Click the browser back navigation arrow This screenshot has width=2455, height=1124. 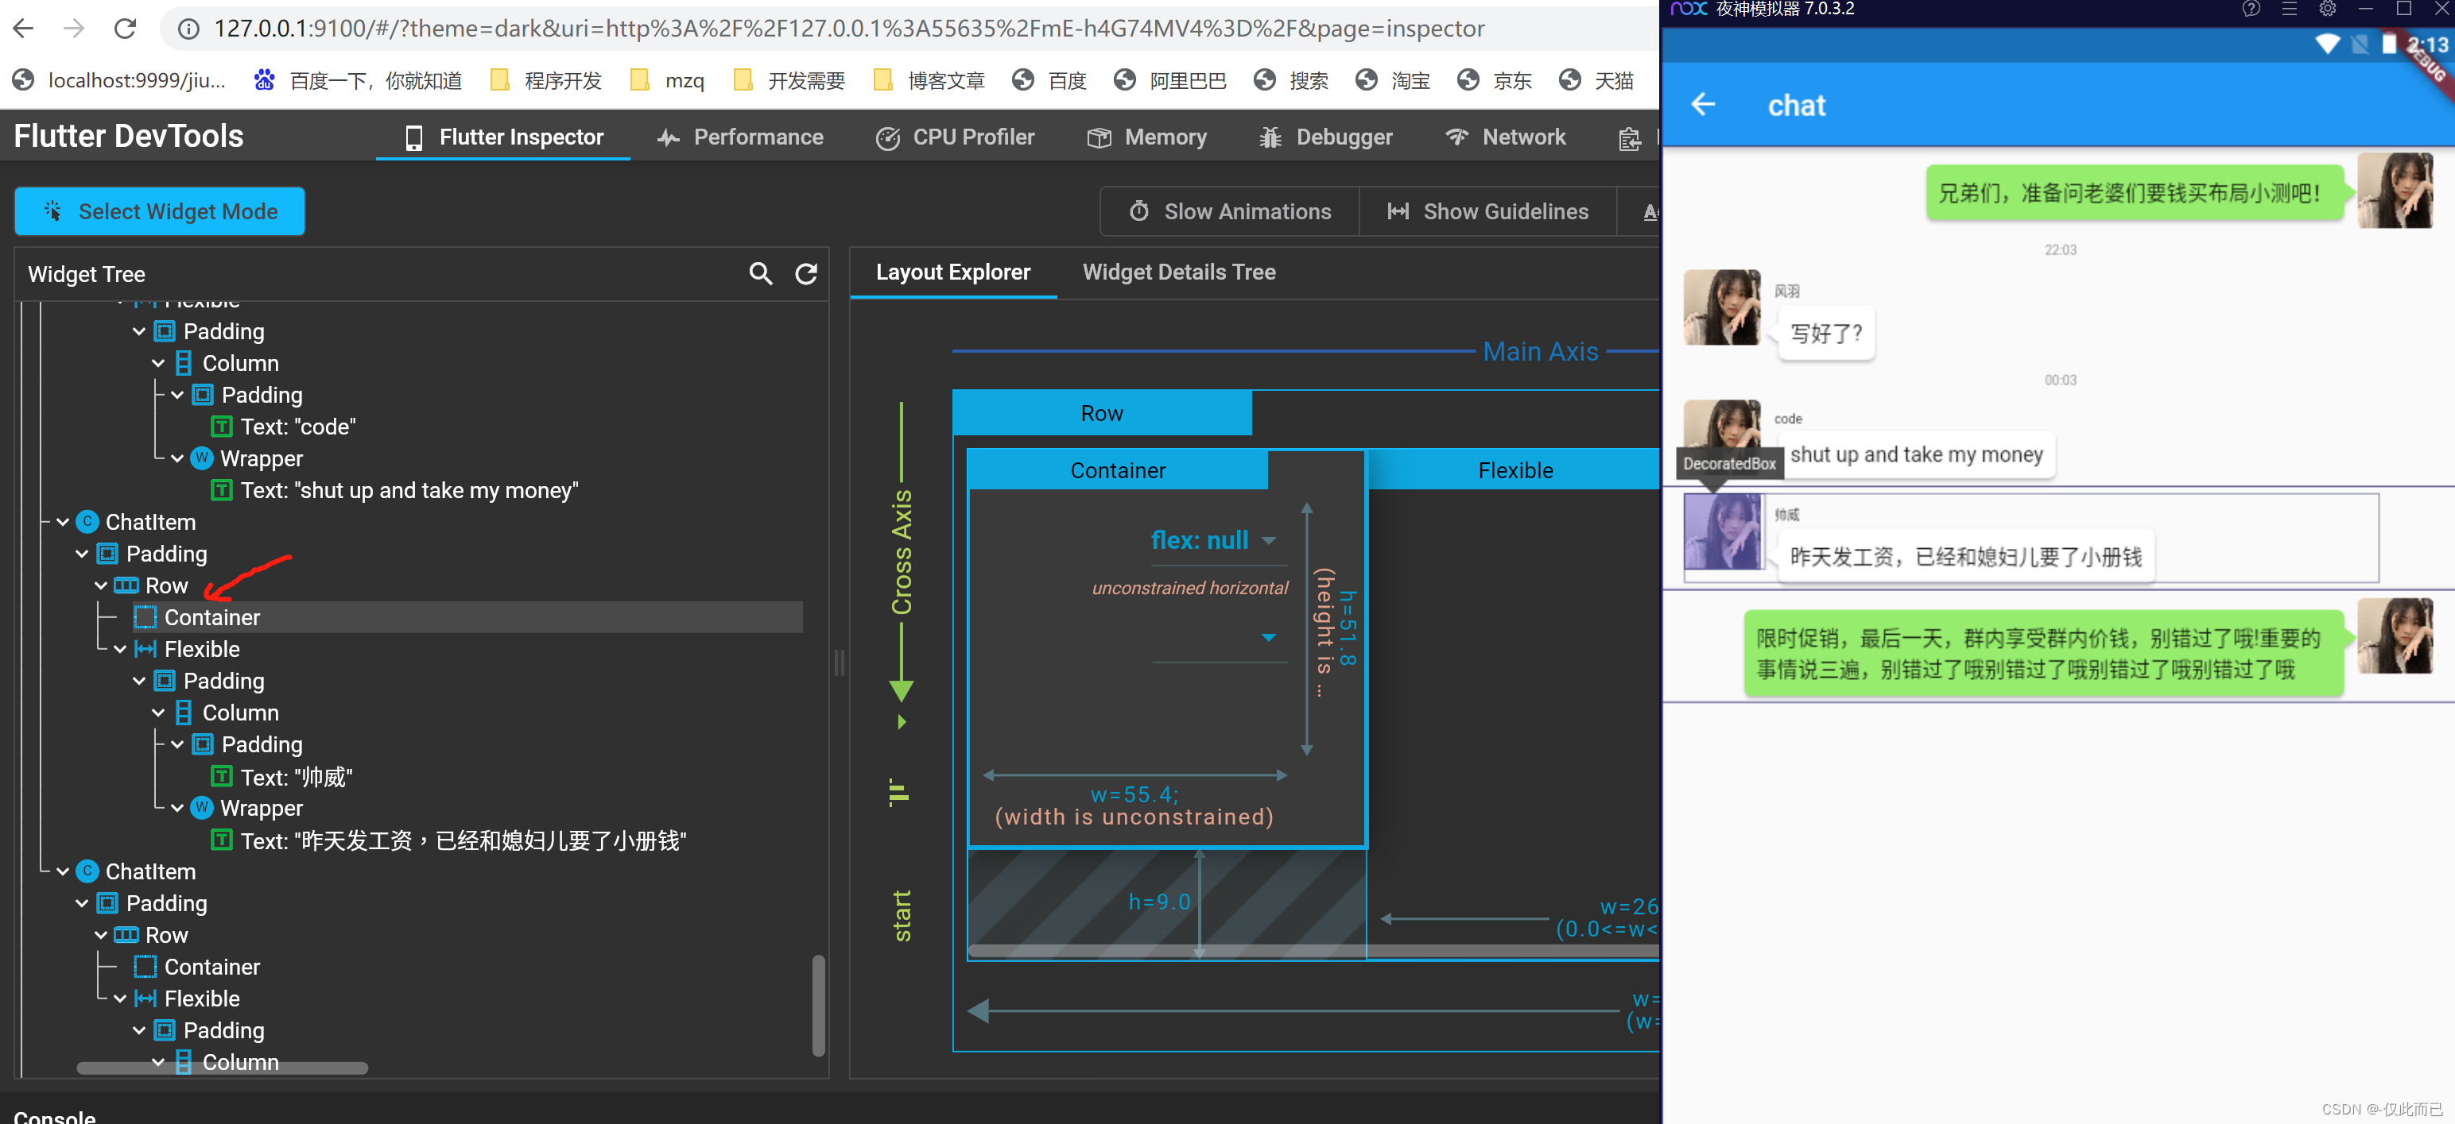tap(24, 29)
